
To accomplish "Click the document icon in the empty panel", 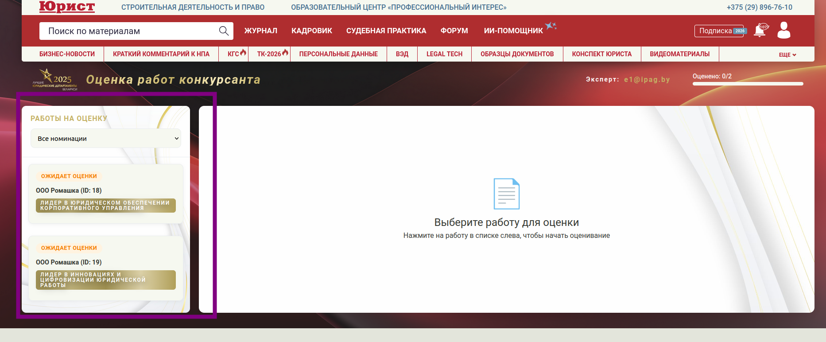I will (506, 194).
